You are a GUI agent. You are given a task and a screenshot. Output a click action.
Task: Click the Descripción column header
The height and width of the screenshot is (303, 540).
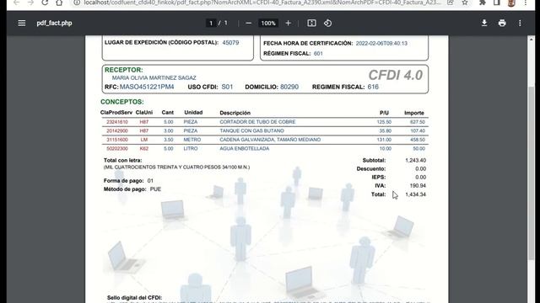[235, 113]
